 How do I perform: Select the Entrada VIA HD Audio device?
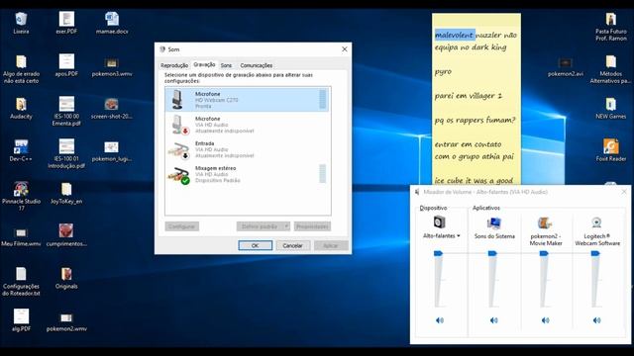(x=248, y=149)
